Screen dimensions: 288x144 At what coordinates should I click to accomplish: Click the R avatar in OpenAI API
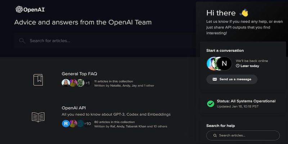coord(66,123)
